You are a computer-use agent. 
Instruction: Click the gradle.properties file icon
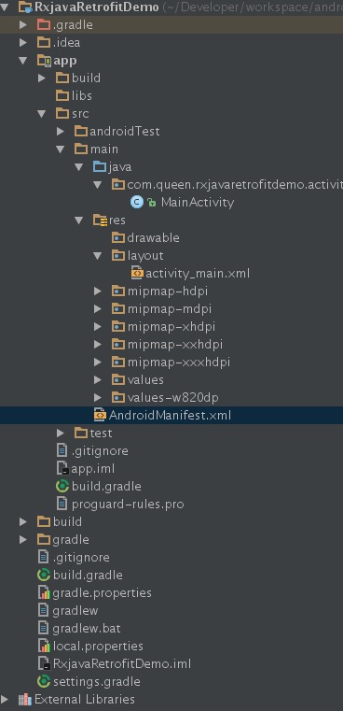[x=44, y=592]
